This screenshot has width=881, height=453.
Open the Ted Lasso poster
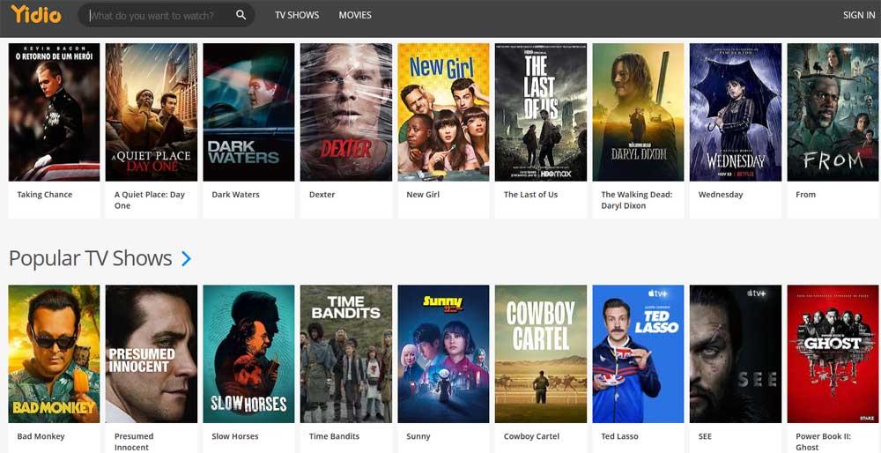[638, 353]
